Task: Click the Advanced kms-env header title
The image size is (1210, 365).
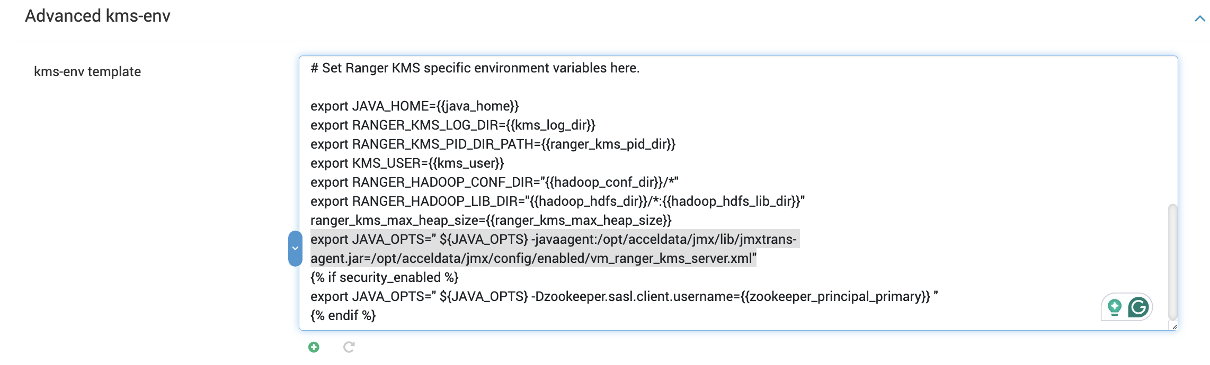Action: click(x=97, y=16)
